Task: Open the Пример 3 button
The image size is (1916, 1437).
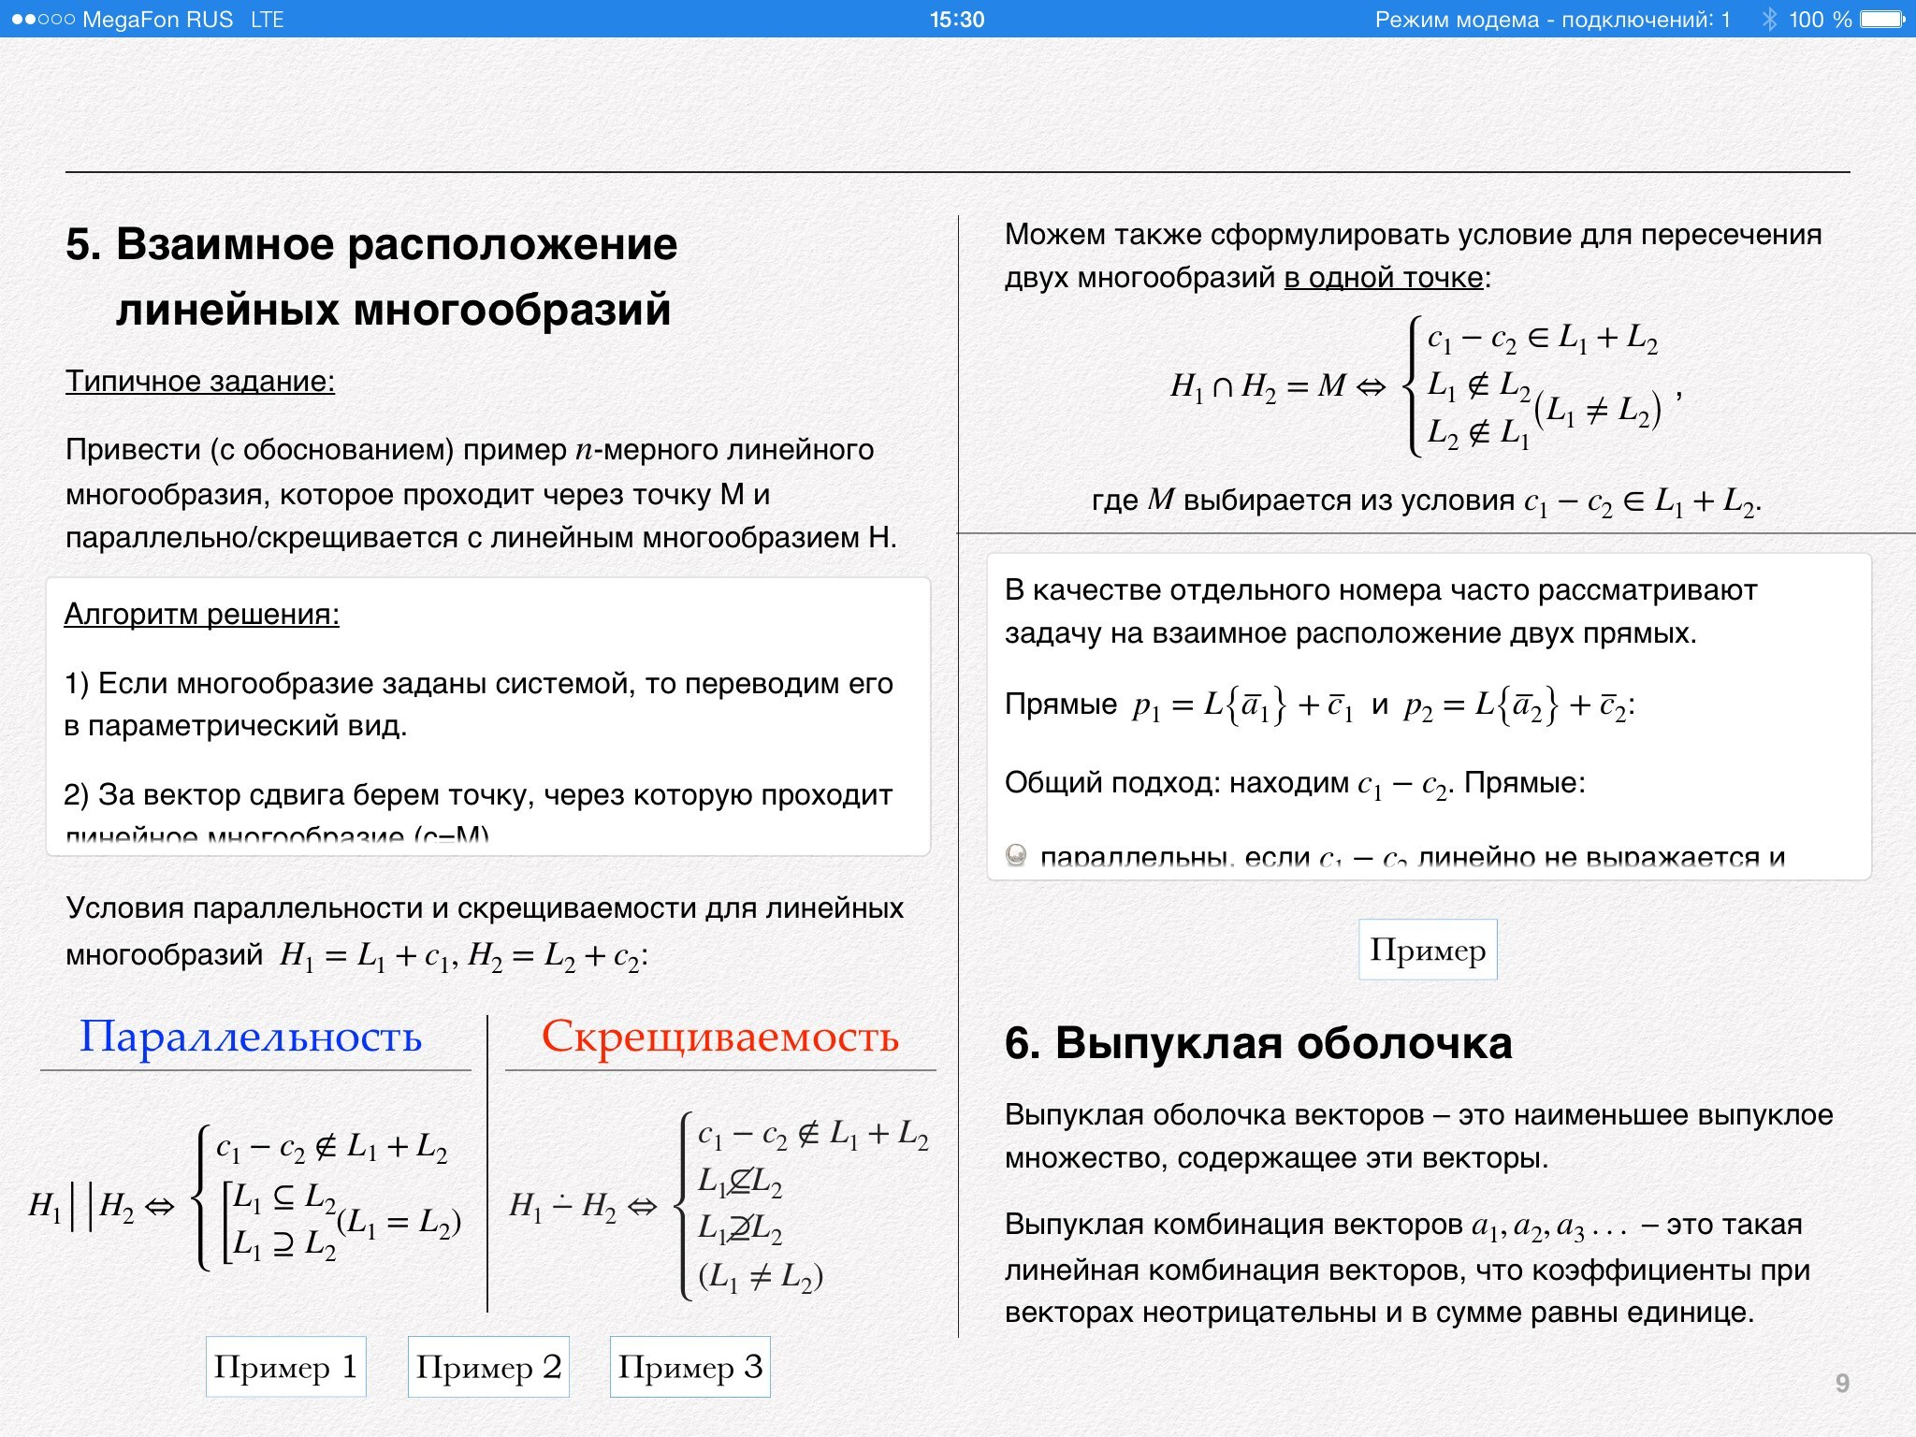Action: [690, 1367]
